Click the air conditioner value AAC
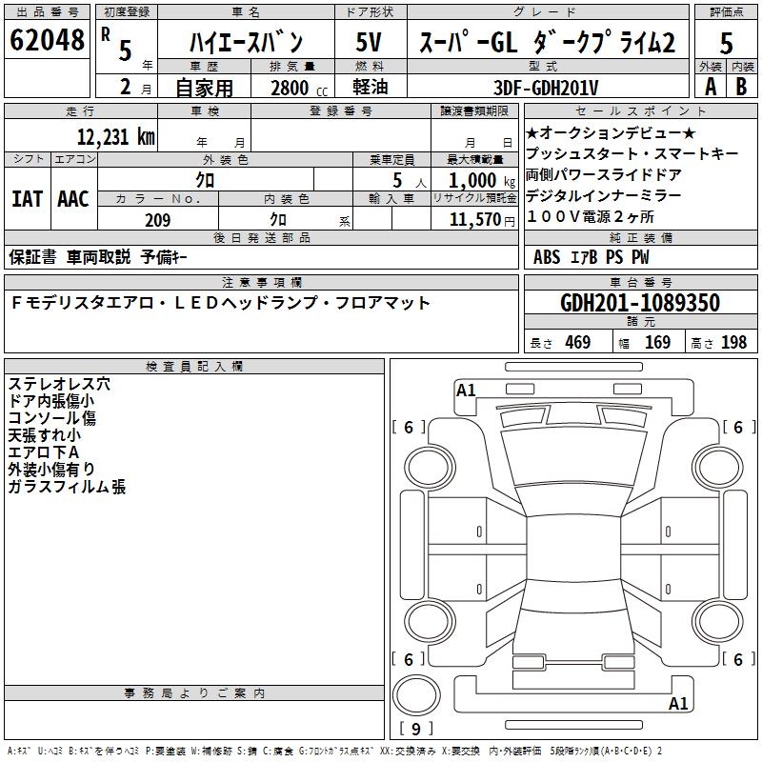Viewport: 762px width, 762px height. [x=73, y=199]
